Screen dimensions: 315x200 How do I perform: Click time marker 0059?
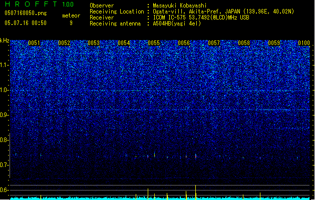click(274, 43)
